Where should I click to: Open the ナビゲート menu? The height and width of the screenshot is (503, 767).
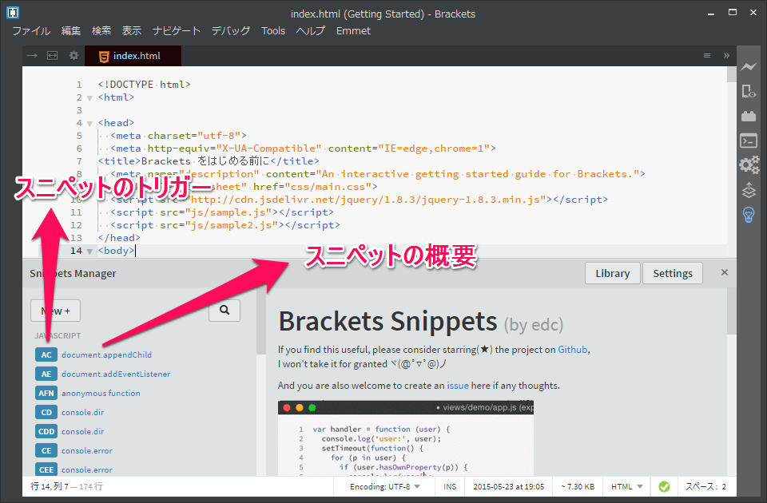click(x=177, y=31)
